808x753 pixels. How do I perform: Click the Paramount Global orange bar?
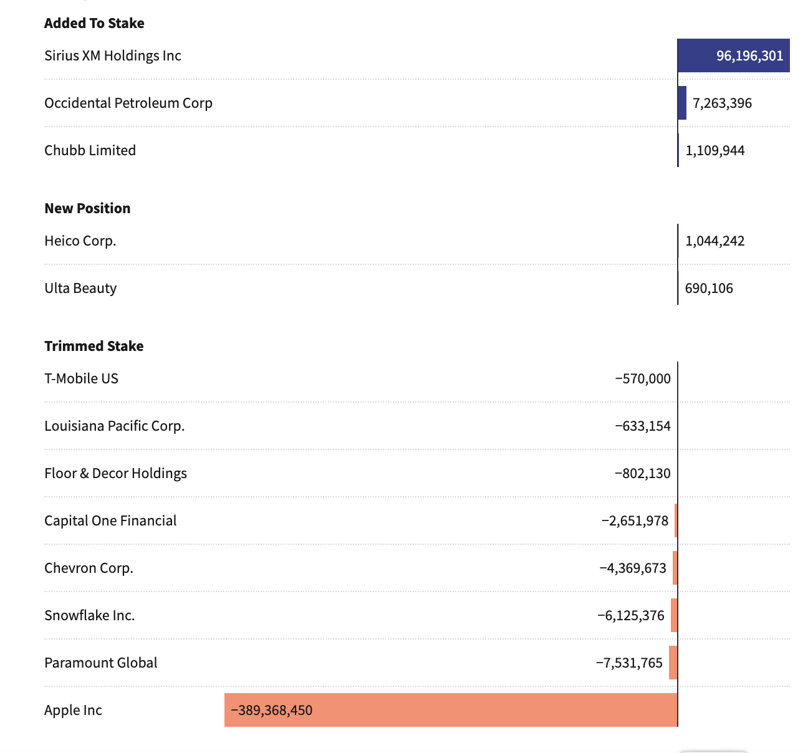point(673,663)
